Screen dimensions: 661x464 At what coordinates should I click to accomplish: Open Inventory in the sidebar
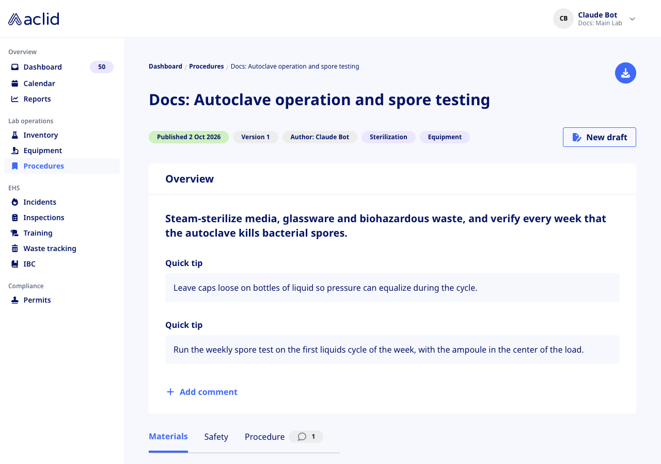[x=62, y=135]
